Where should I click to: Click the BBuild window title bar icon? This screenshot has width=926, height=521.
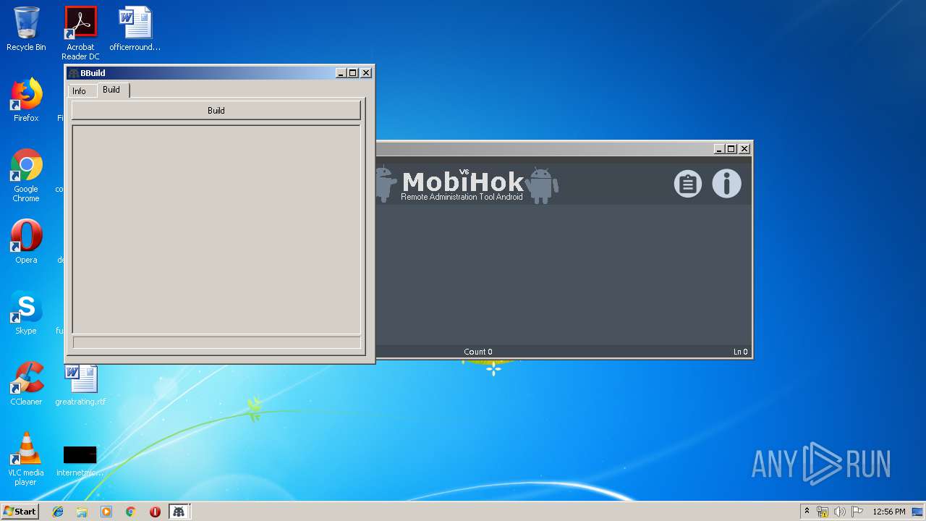73,73
